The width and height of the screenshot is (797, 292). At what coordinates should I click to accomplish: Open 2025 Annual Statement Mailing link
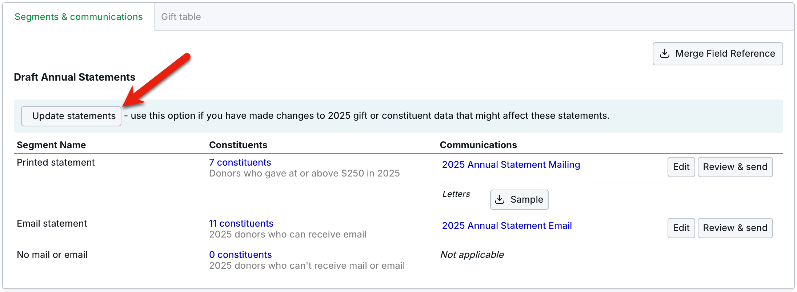click(x=511, y=165)
